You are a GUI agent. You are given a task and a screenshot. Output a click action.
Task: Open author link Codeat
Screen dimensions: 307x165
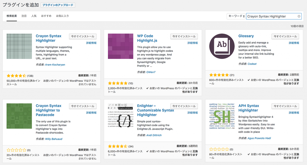point(252,64)
